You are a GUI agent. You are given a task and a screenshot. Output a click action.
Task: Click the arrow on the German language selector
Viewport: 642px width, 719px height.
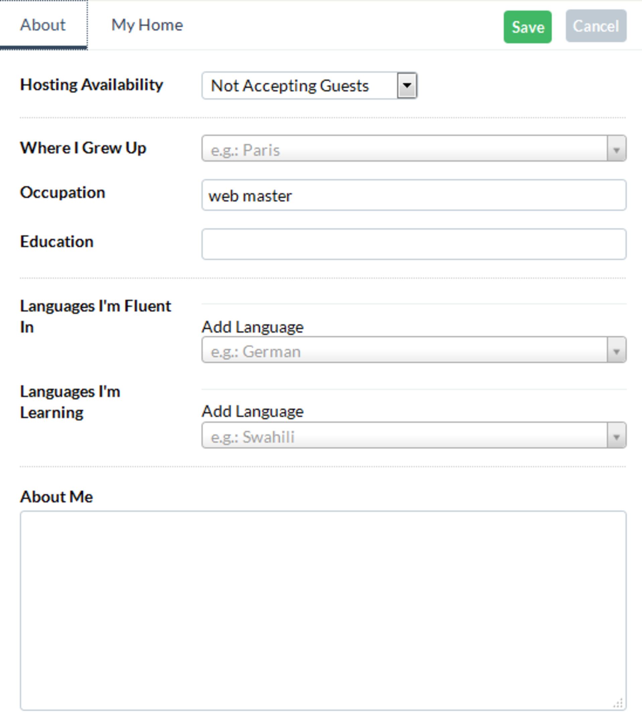[x=616, y=350]
